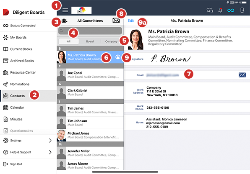Viewport: 250px width, 174px height.
Task: Open the hamburger menu
Action: click(65, 10)
